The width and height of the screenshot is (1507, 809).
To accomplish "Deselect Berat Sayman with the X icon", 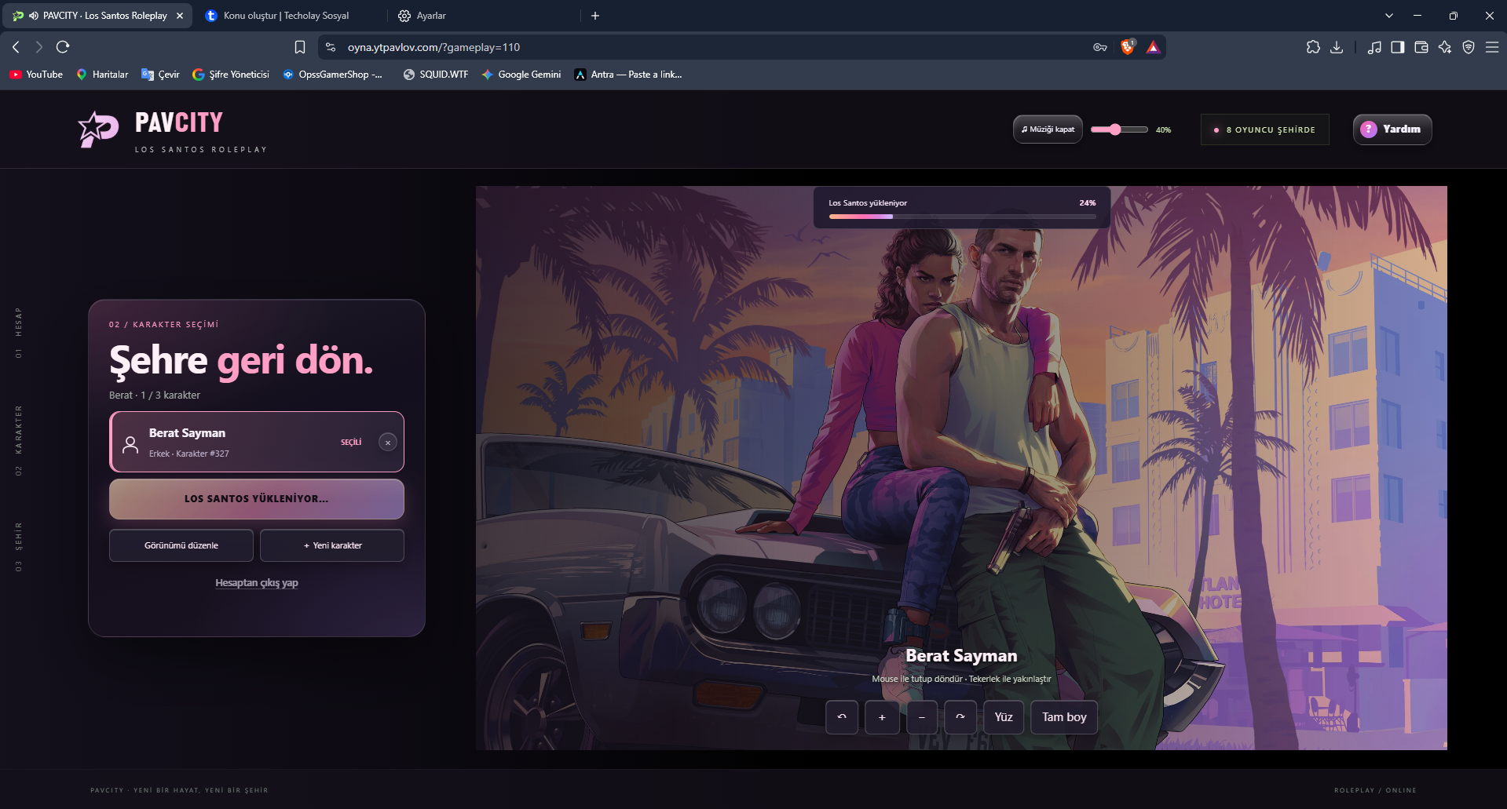I will 388,443.
